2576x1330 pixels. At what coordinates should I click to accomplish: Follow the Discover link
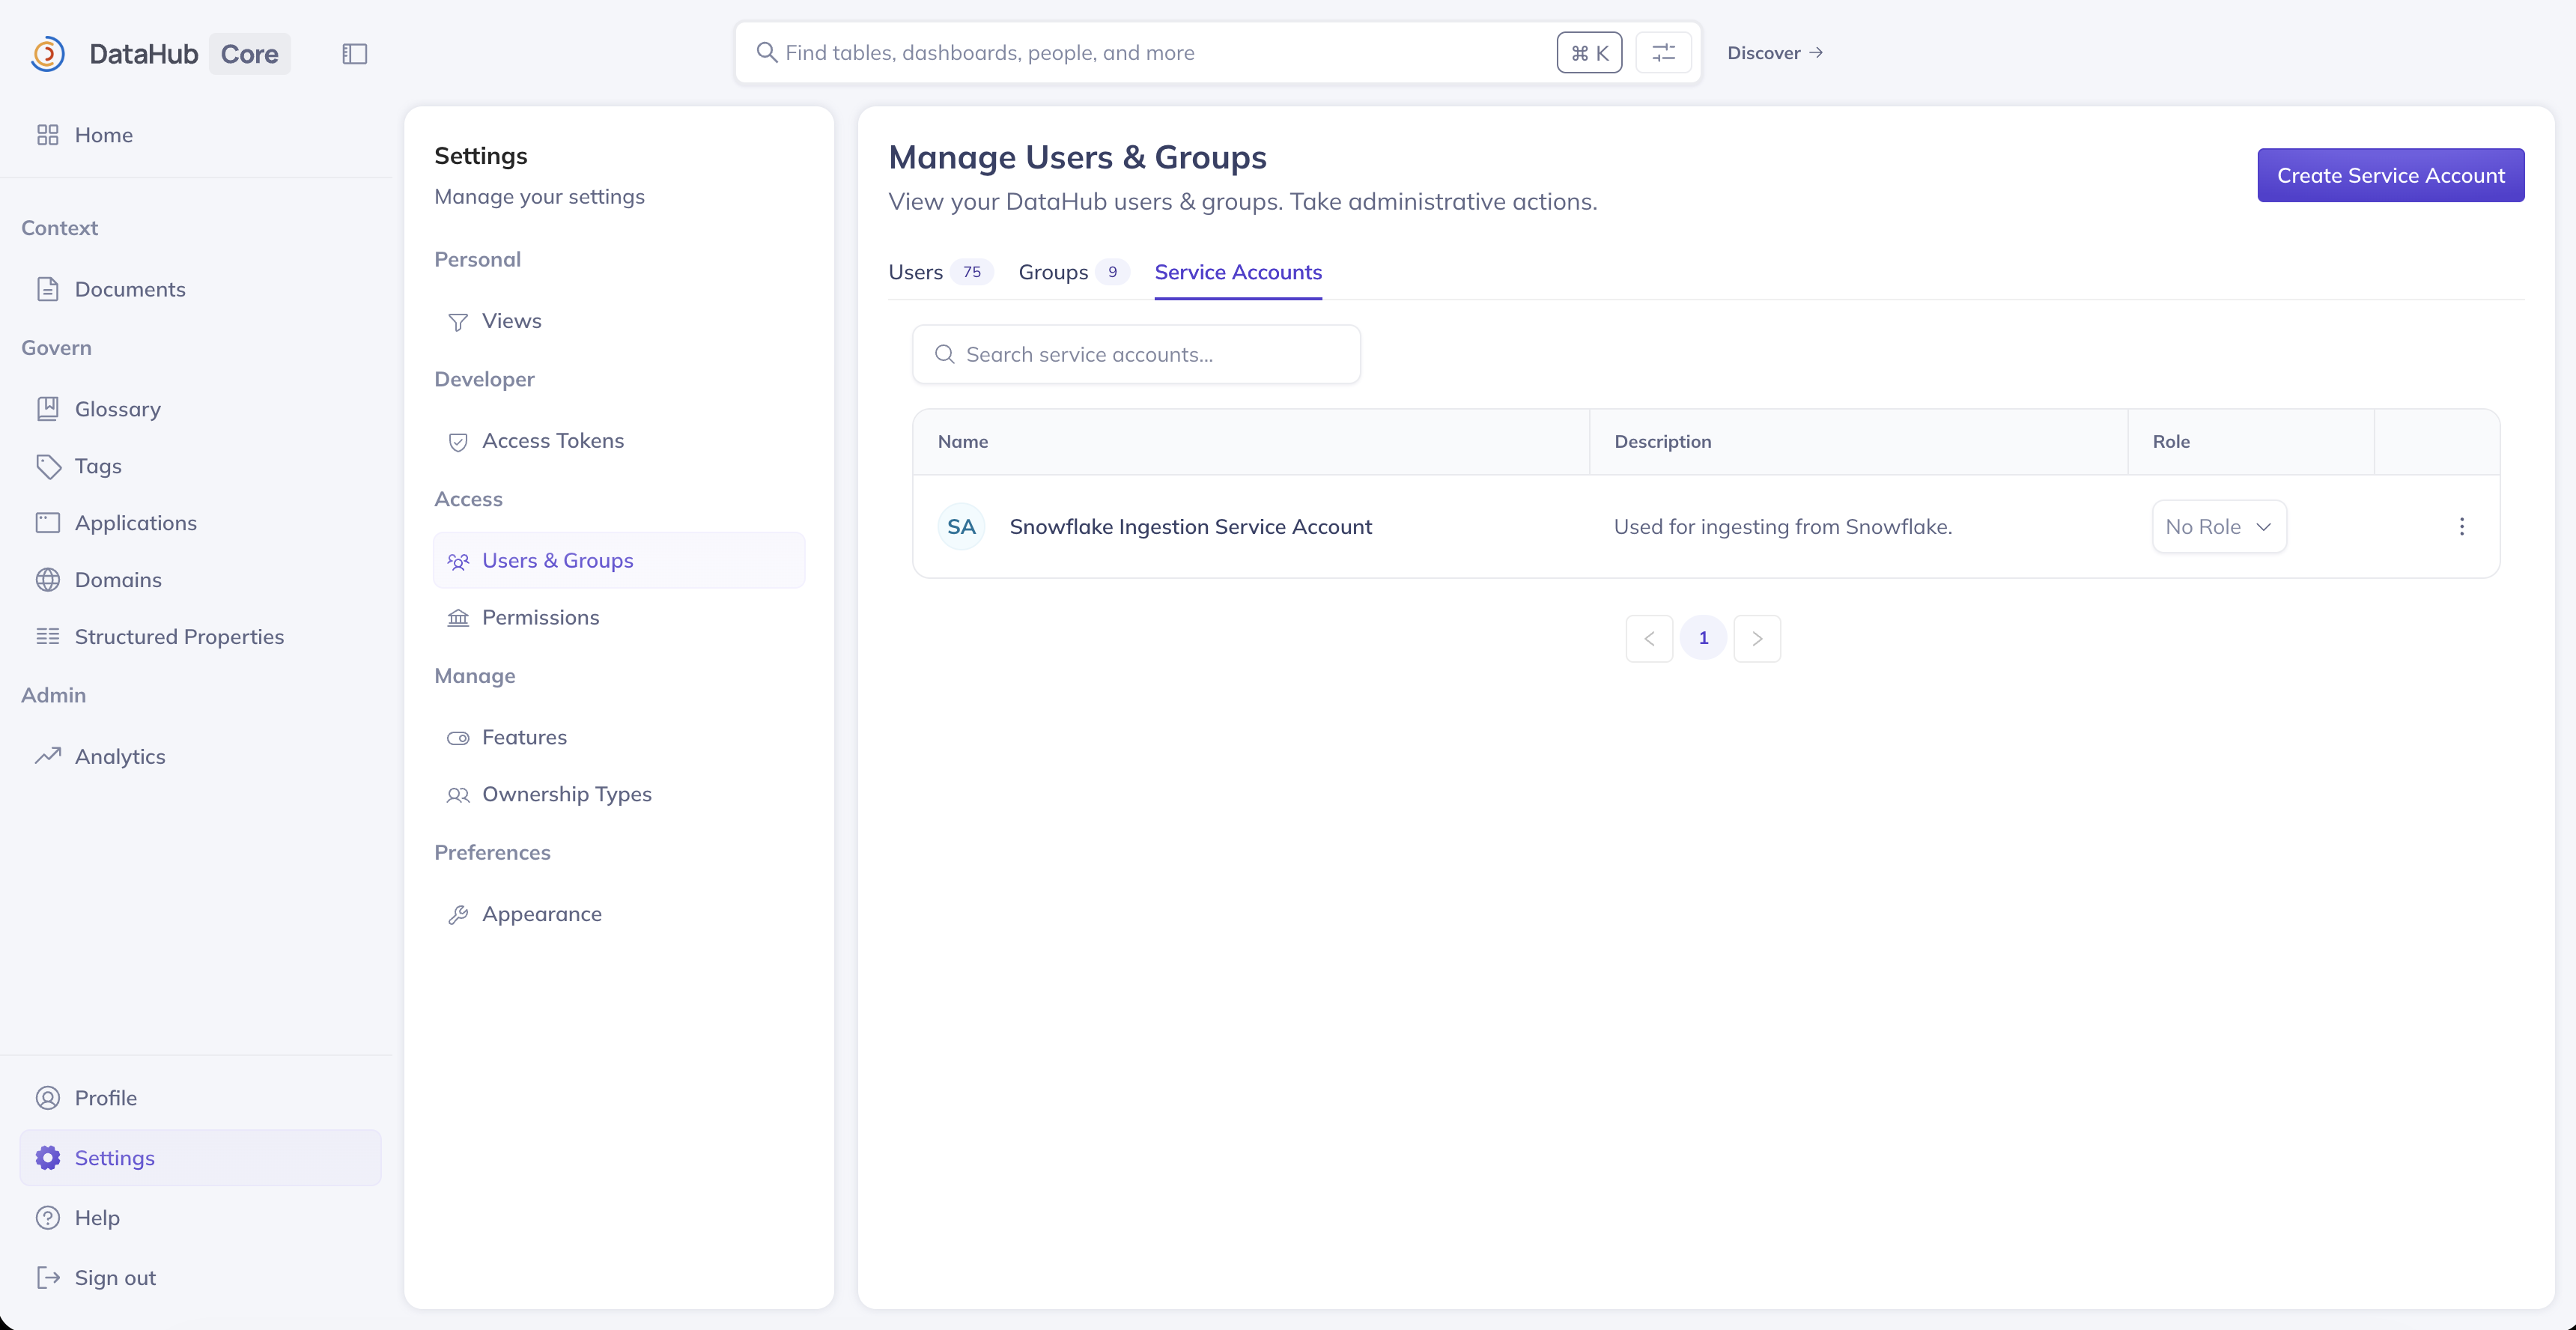(x=1774, y=53)
